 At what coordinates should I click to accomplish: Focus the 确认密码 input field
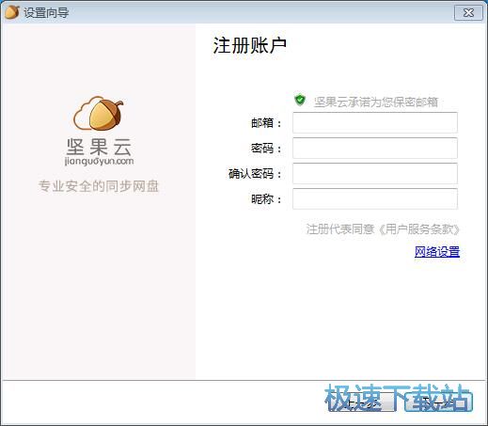click(x=375, y=173)
